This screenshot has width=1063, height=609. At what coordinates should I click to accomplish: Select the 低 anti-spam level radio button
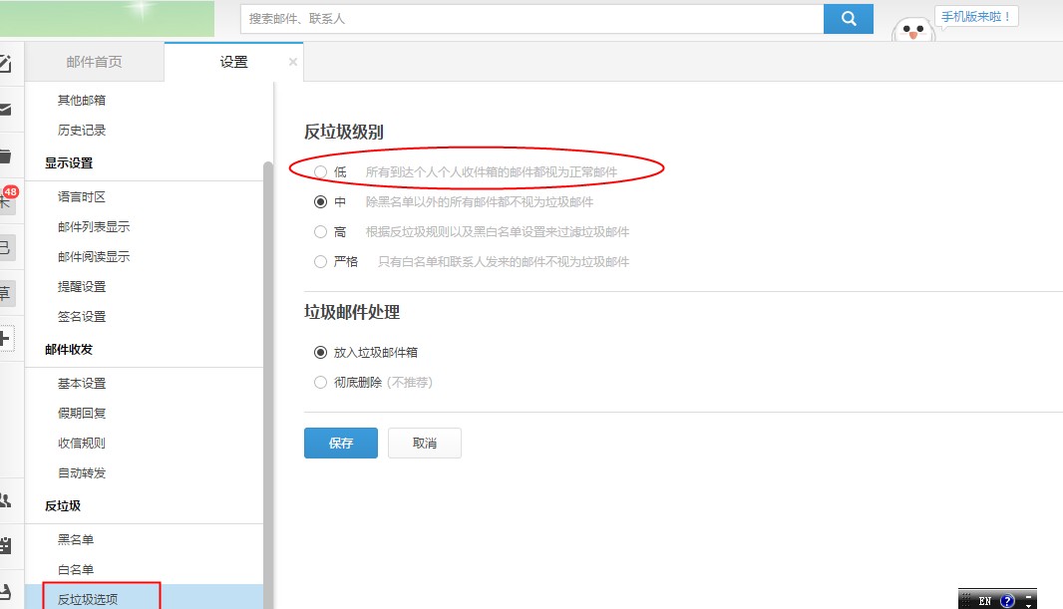tap(320, 172)
